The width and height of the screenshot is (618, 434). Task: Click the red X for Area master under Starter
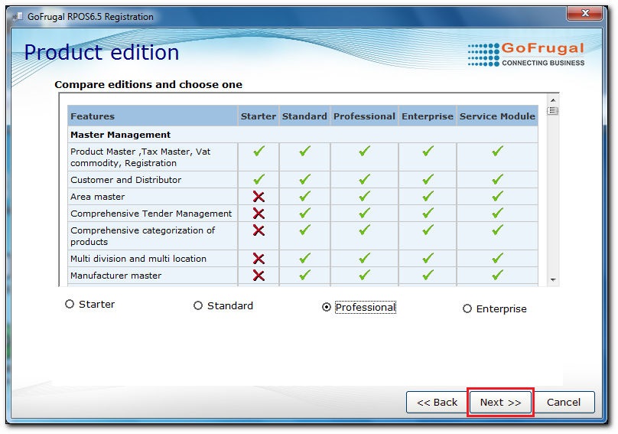tap(259, 197)
